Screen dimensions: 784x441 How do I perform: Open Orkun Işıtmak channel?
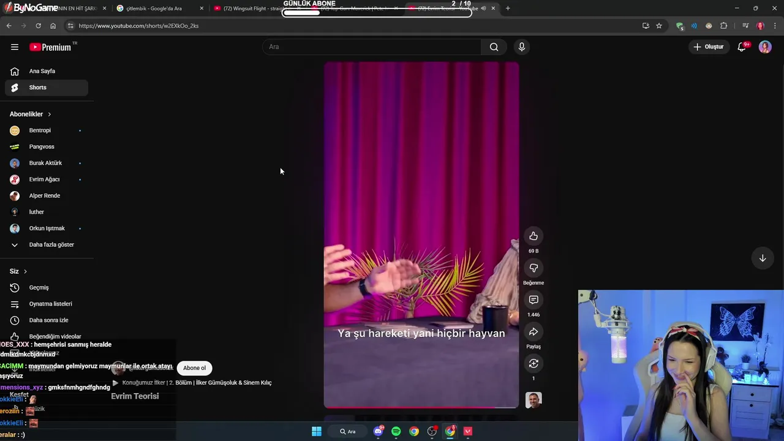[47, 228]
